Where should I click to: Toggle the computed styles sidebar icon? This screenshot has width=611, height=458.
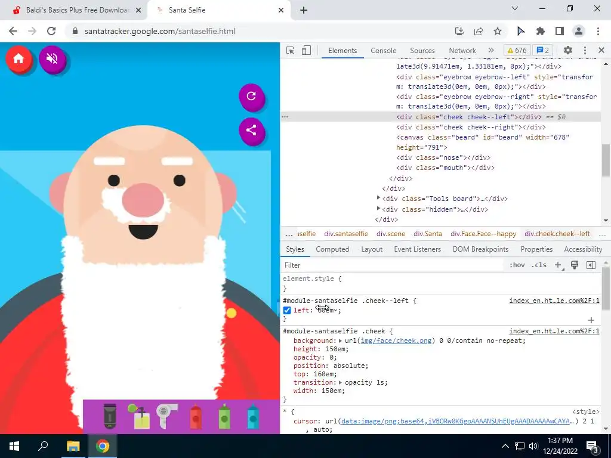[591, 265]
